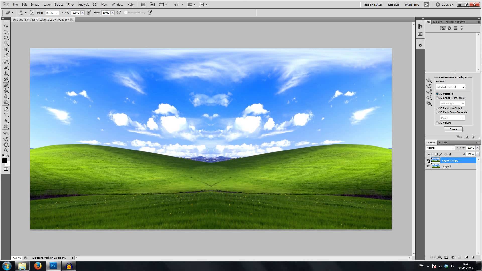Open the layer blend mode Normal dropdown
This screenshot has height=271, width=482.
point(440,148)
